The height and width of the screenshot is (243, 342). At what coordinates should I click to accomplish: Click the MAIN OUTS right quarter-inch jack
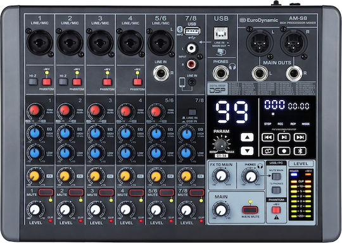click(294, 73)
